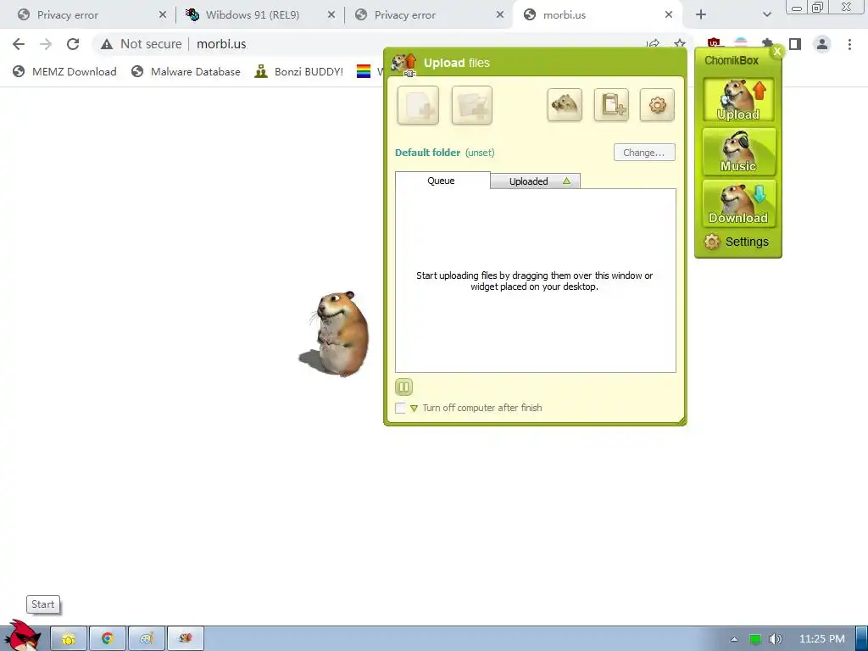868x651 pixels.
Task: Open the hamster profile icon button
Action: (x=565, y=104)
